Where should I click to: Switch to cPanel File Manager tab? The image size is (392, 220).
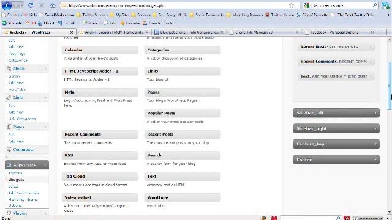click(x=264, y=32)
